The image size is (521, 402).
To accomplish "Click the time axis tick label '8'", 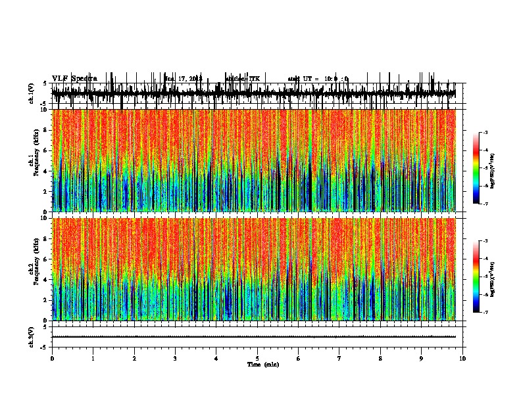I will 380,359.
